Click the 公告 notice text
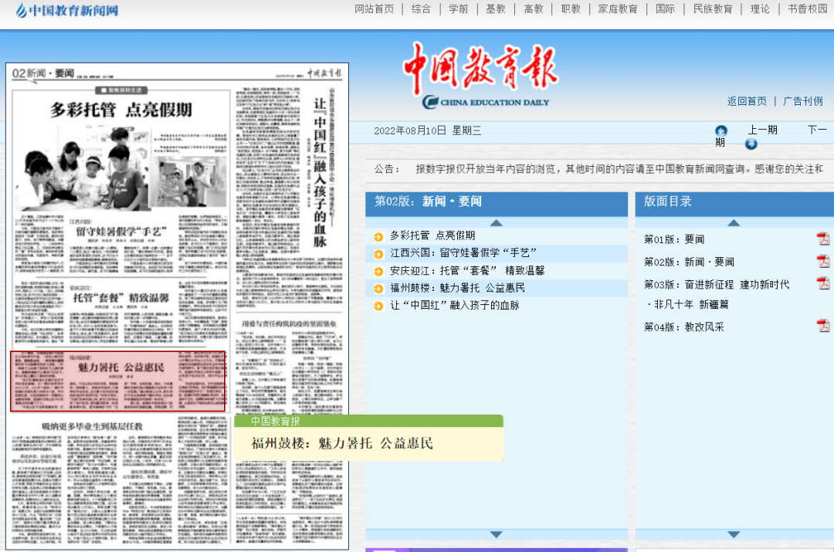This screenshot has width=834, height=552. click(599, 169)
